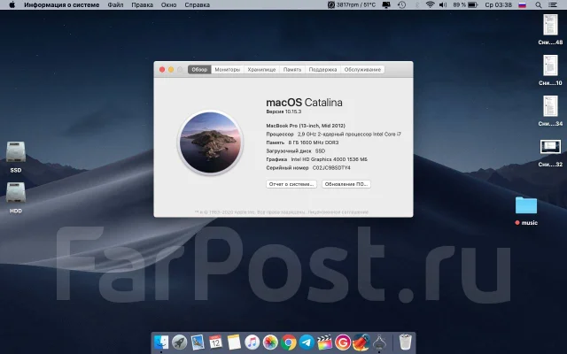Open Calendar showing date 12
The height and width of the screenshot is (354, 567).
tap(215, 342)
